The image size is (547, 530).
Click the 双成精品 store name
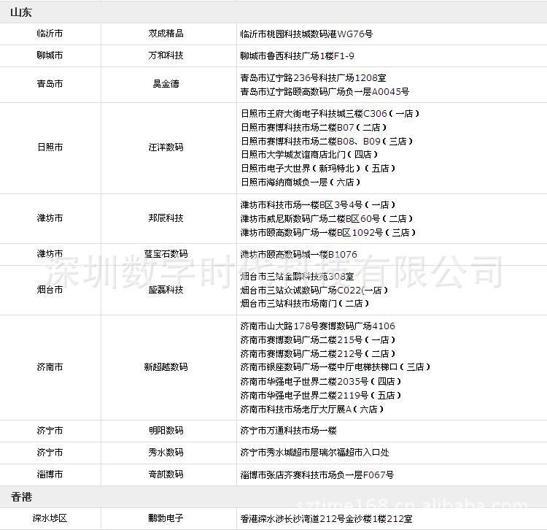(x=166, y=34)
